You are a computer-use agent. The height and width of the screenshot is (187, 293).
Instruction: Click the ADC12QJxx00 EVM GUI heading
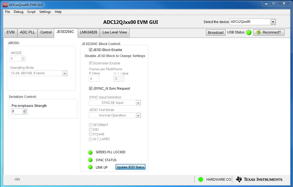point(131,22)
